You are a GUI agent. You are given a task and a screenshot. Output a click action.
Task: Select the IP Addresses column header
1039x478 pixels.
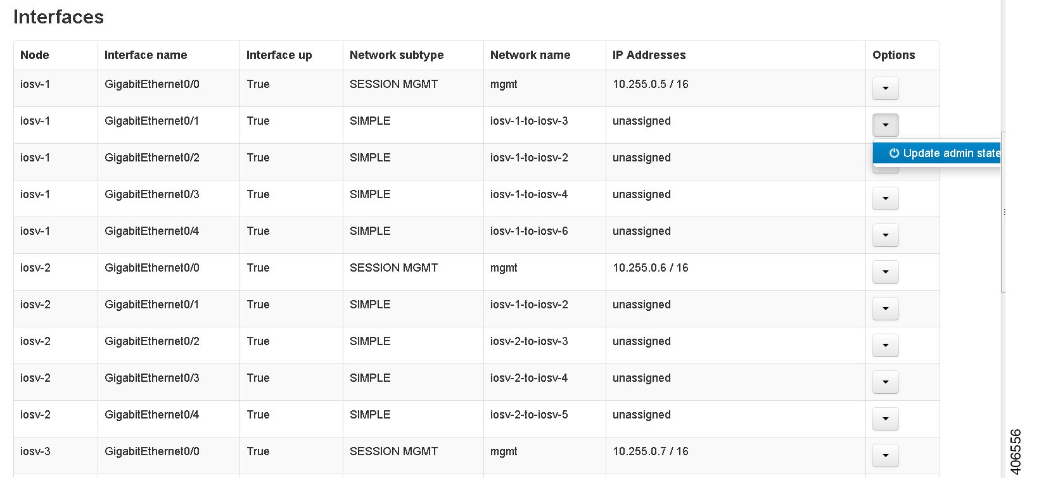649,55
